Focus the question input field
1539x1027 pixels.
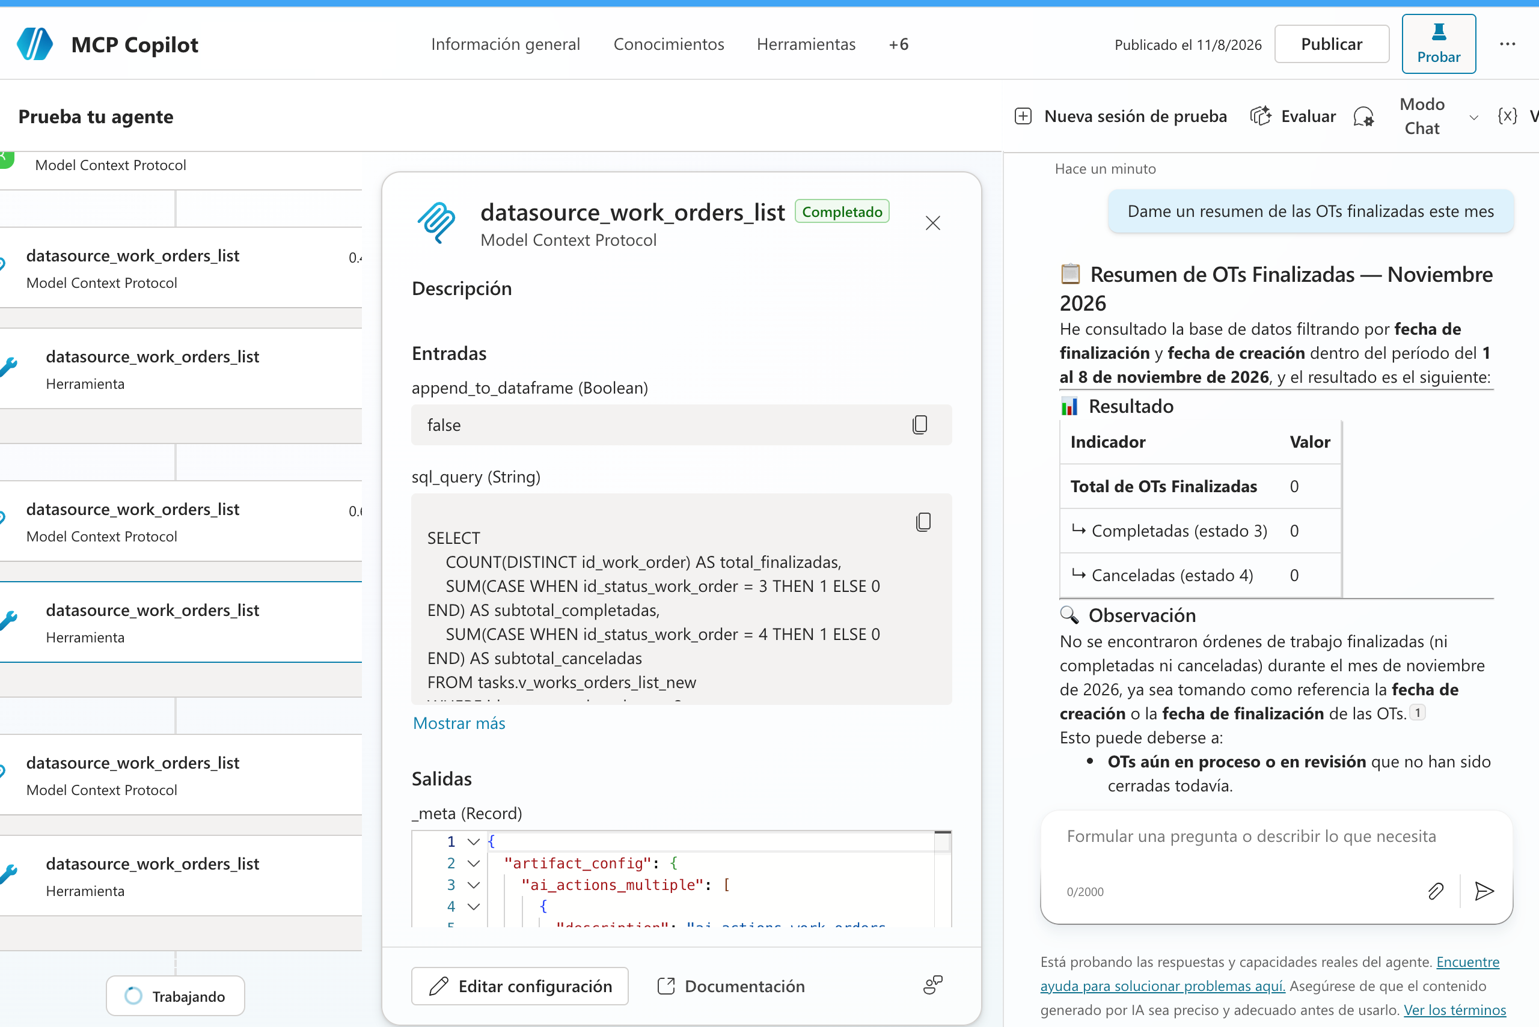coord(1250,836)
